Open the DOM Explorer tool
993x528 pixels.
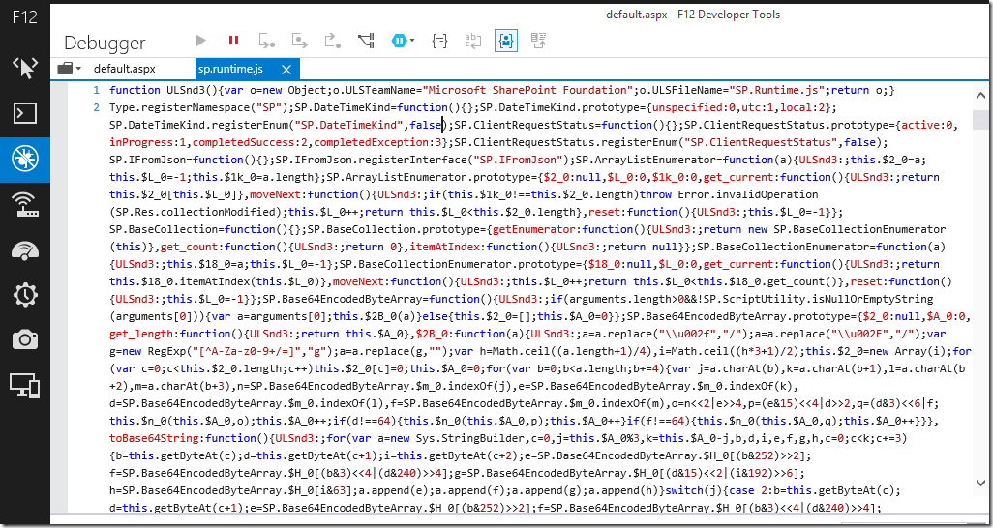pyautogui.click(x=25, y=67)
